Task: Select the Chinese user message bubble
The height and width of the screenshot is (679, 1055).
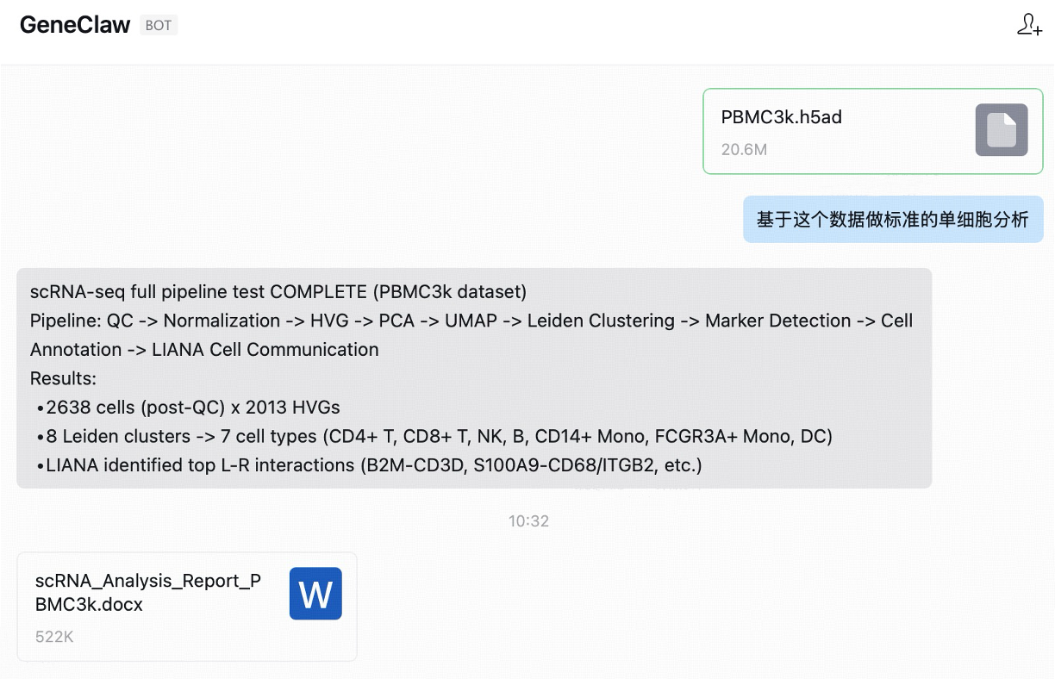Action: click(892, 220)
